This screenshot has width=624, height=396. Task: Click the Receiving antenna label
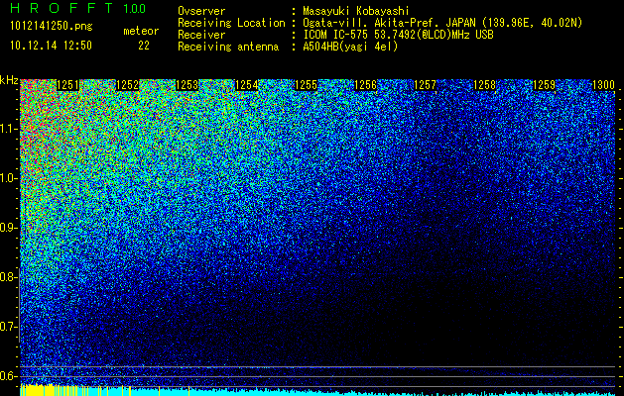(228, 47)
